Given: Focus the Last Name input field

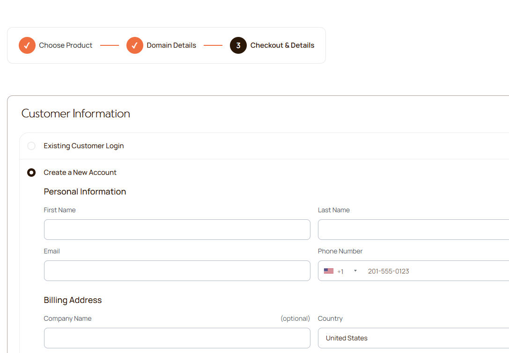Looking at the screenshot, I should pyautogui.click(x=413, y=230).
